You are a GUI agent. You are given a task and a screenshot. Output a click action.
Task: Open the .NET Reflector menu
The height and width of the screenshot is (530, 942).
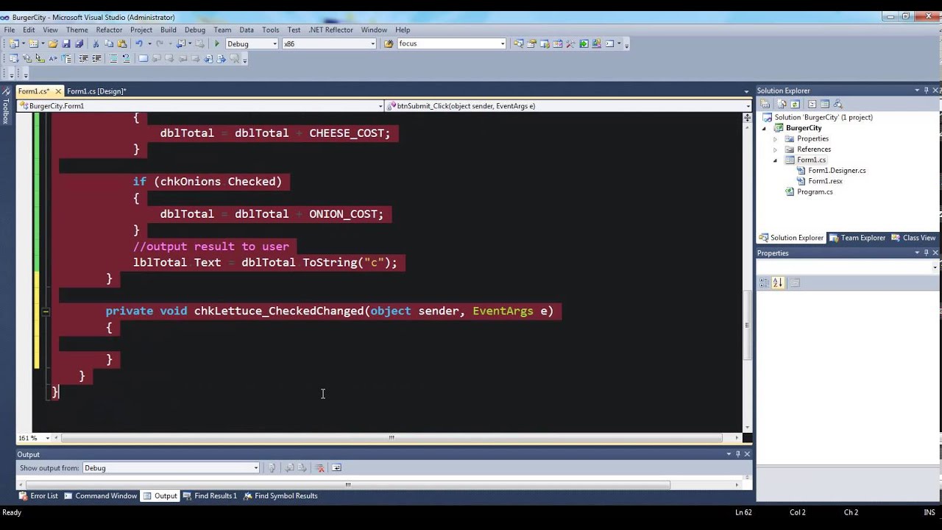[330, 29]
